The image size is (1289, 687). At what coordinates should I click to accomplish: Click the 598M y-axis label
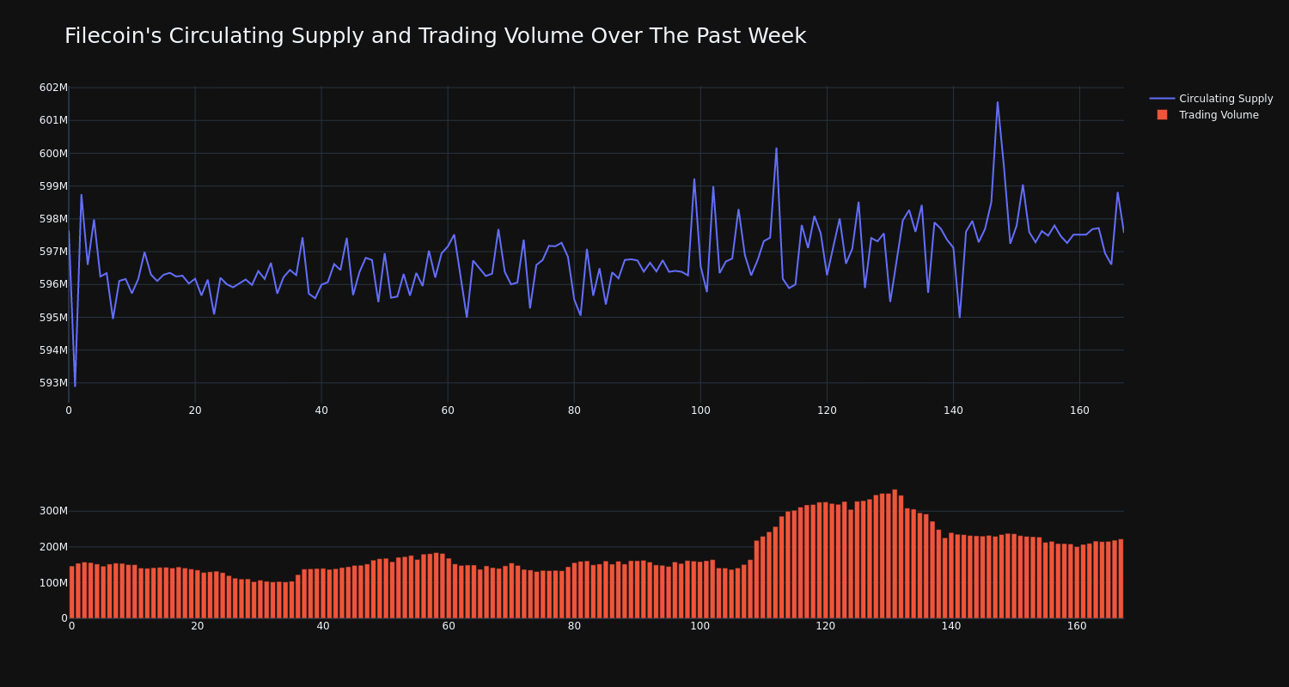[x=52, y=219]
